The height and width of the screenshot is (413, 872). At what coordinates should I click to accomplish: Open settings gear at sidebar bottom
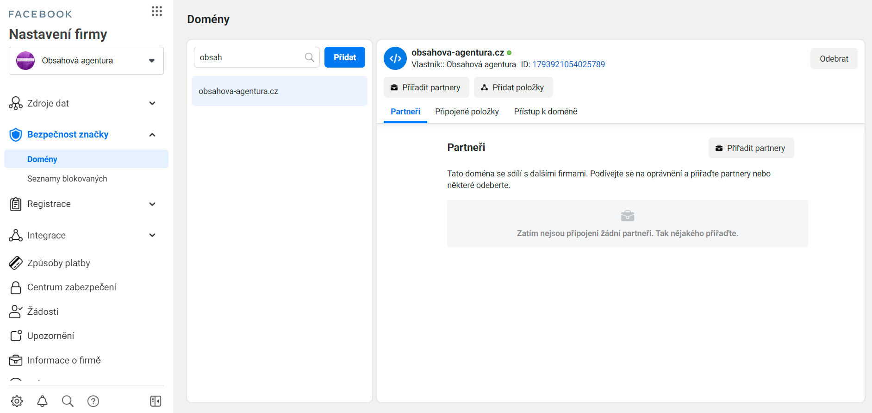pos(17,401)
